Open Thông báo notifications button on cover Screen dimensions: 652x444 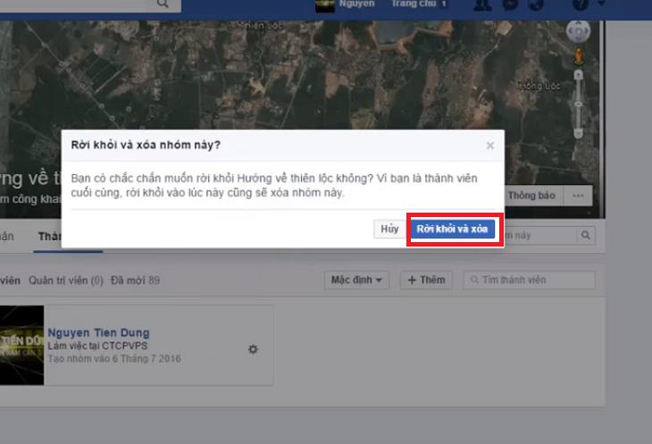(x=531, y=196)
